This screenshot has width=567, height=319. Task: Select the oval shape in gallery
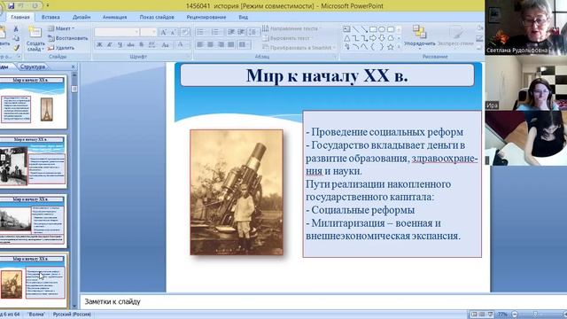(382, 29)
